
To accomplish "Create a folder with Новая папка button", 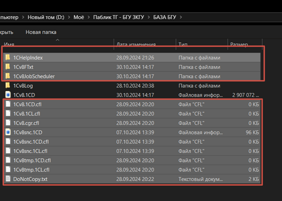I will point(41,32).
